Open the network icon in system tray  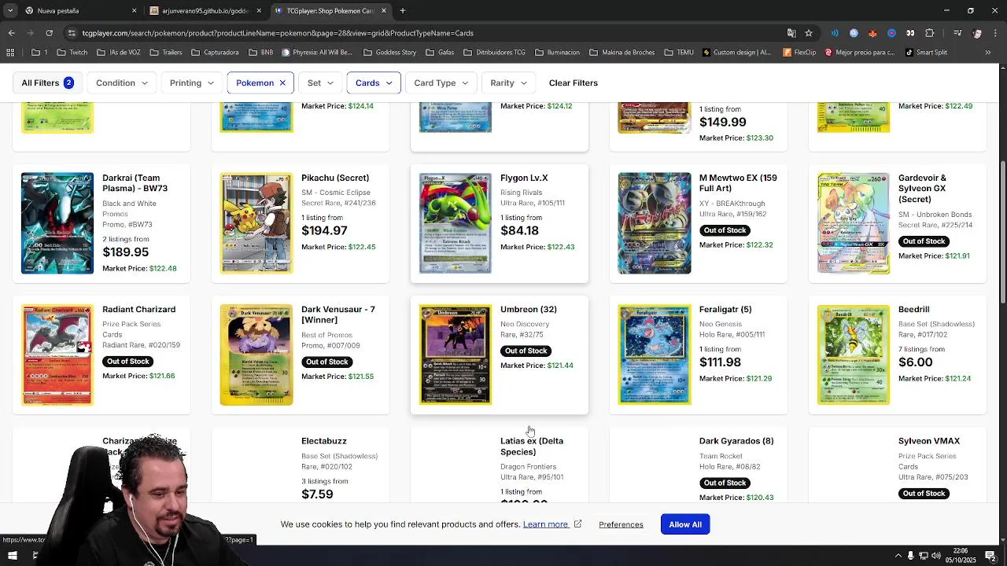(924, 556)
